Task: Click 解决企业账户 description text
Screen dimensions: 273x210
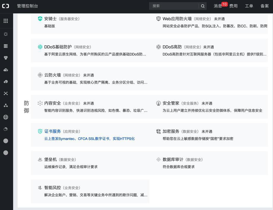Action: click(96, 195)
